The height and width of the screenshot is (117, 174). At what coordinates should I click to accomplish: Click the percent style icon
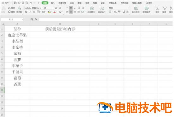coord(115,12)
